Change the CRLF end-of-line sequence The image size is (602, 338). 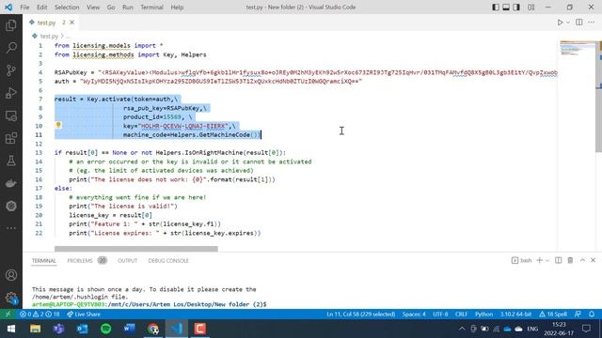[x=461, y=315]
